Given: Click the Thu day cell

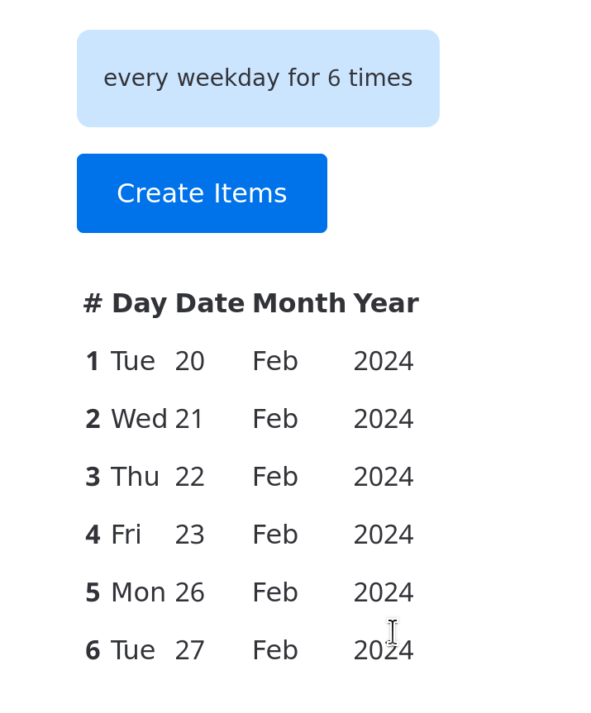Looking at the screenshot, I should pyautogui.click(x=135, y=478).
